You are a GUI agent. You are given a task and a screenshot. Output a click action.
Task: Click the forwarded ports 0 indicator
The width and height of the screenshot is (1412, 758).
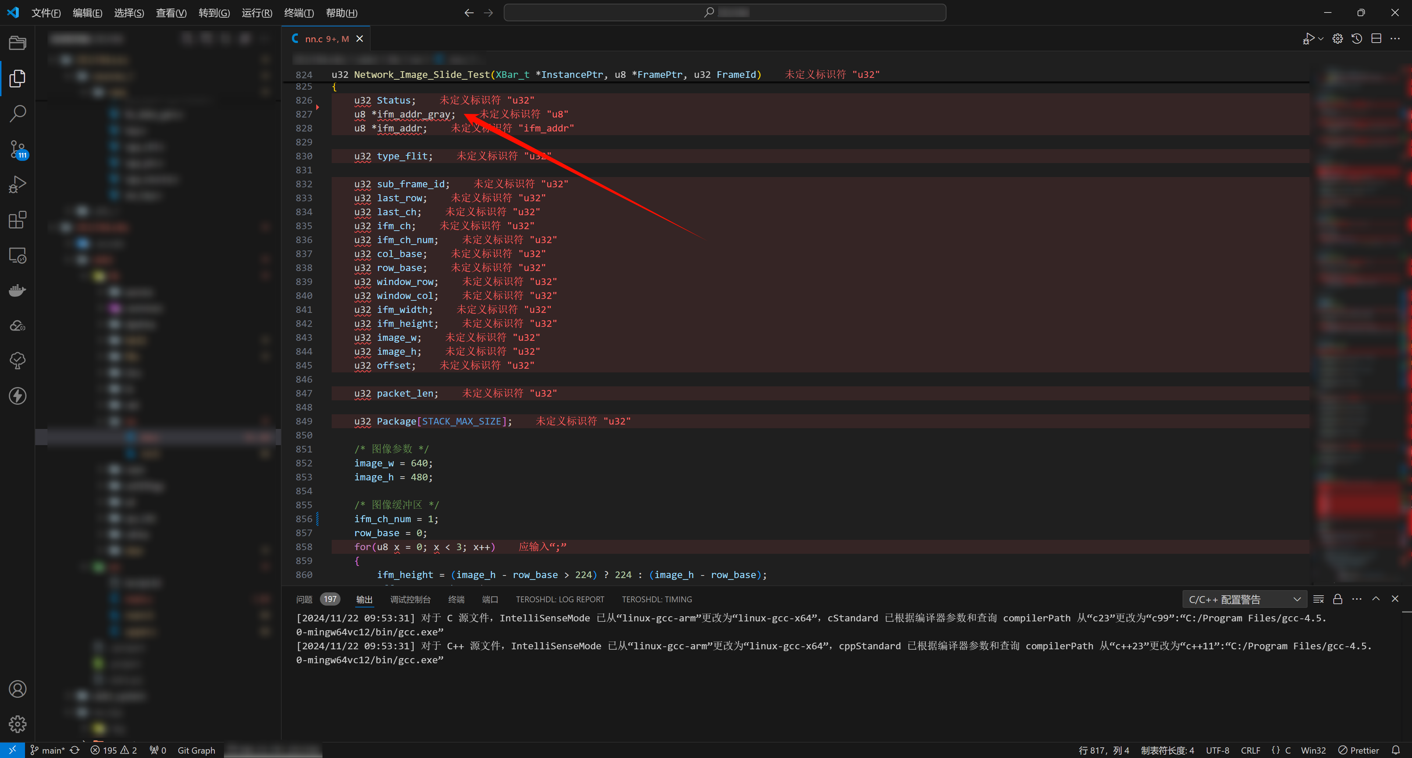(x=158, y=750)
